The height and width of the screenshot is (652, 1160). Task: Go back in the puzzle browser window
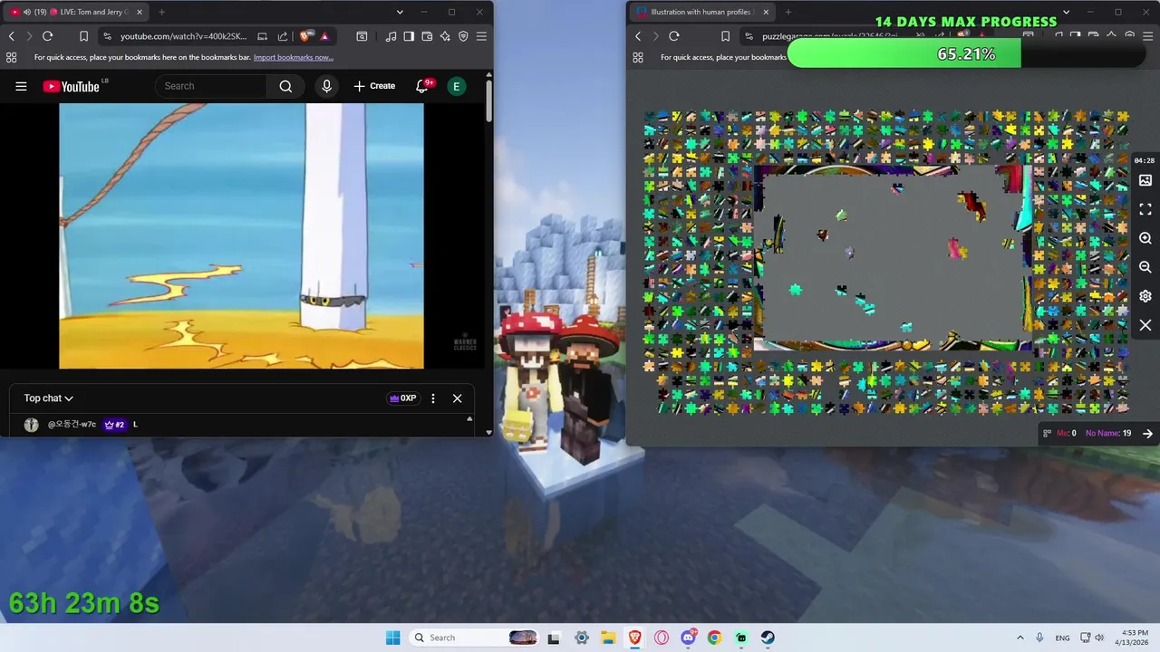point(638,36)
